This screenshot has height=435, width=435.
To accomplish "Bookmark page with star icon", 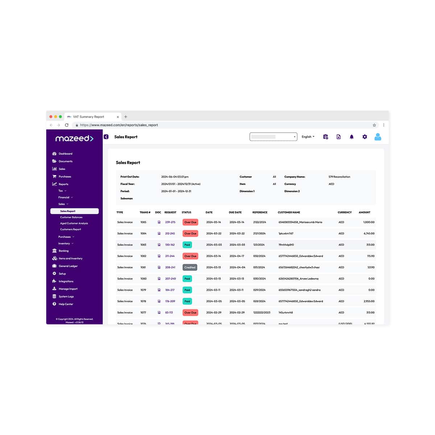I will click(374, 125).
